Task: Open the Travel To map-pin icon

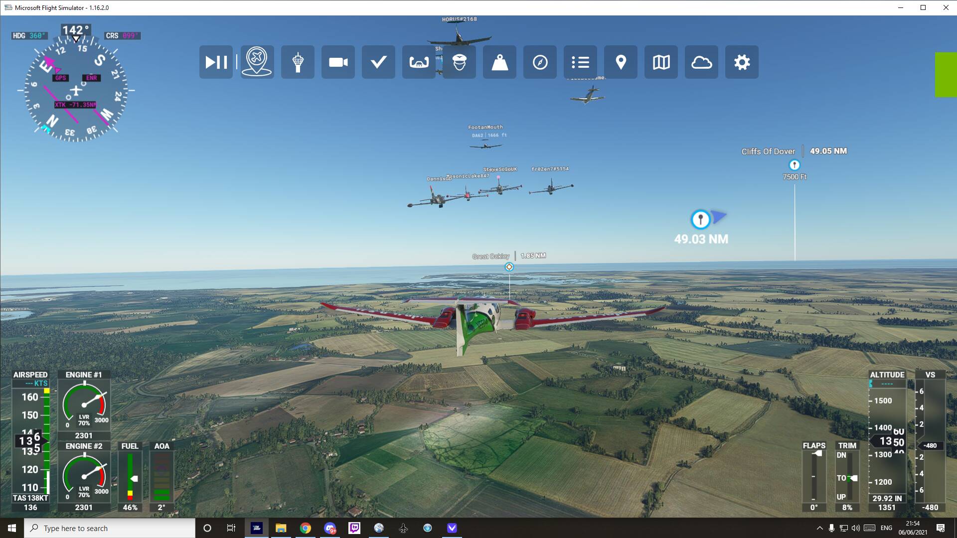Action: point(257,62)
